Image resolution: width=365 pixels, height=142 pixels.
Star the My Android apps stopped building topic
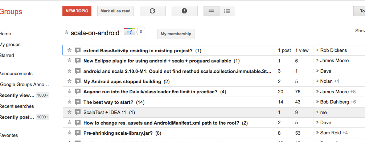pos(69,81)
